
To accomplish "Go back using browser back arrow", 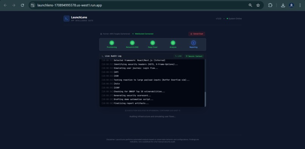I will [x=5, y=5].
